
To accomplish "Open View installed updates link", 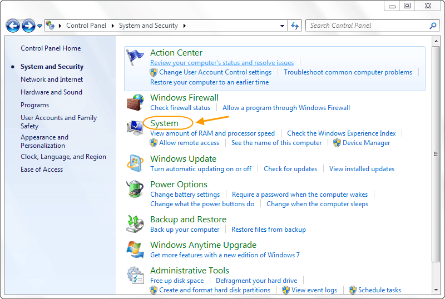I will tap(362, 169).
